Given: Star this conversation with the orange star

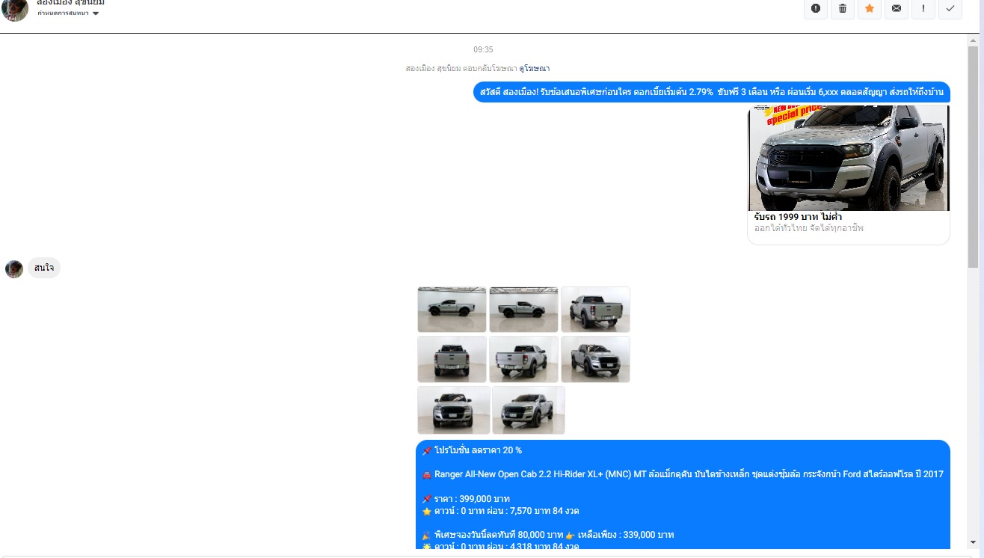Looking at the screenshot, I should click(x=870, y=8).
